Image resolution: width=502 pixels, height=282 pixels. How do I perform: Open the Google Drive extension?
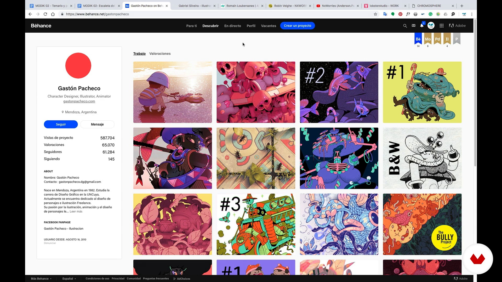(446, 14)
